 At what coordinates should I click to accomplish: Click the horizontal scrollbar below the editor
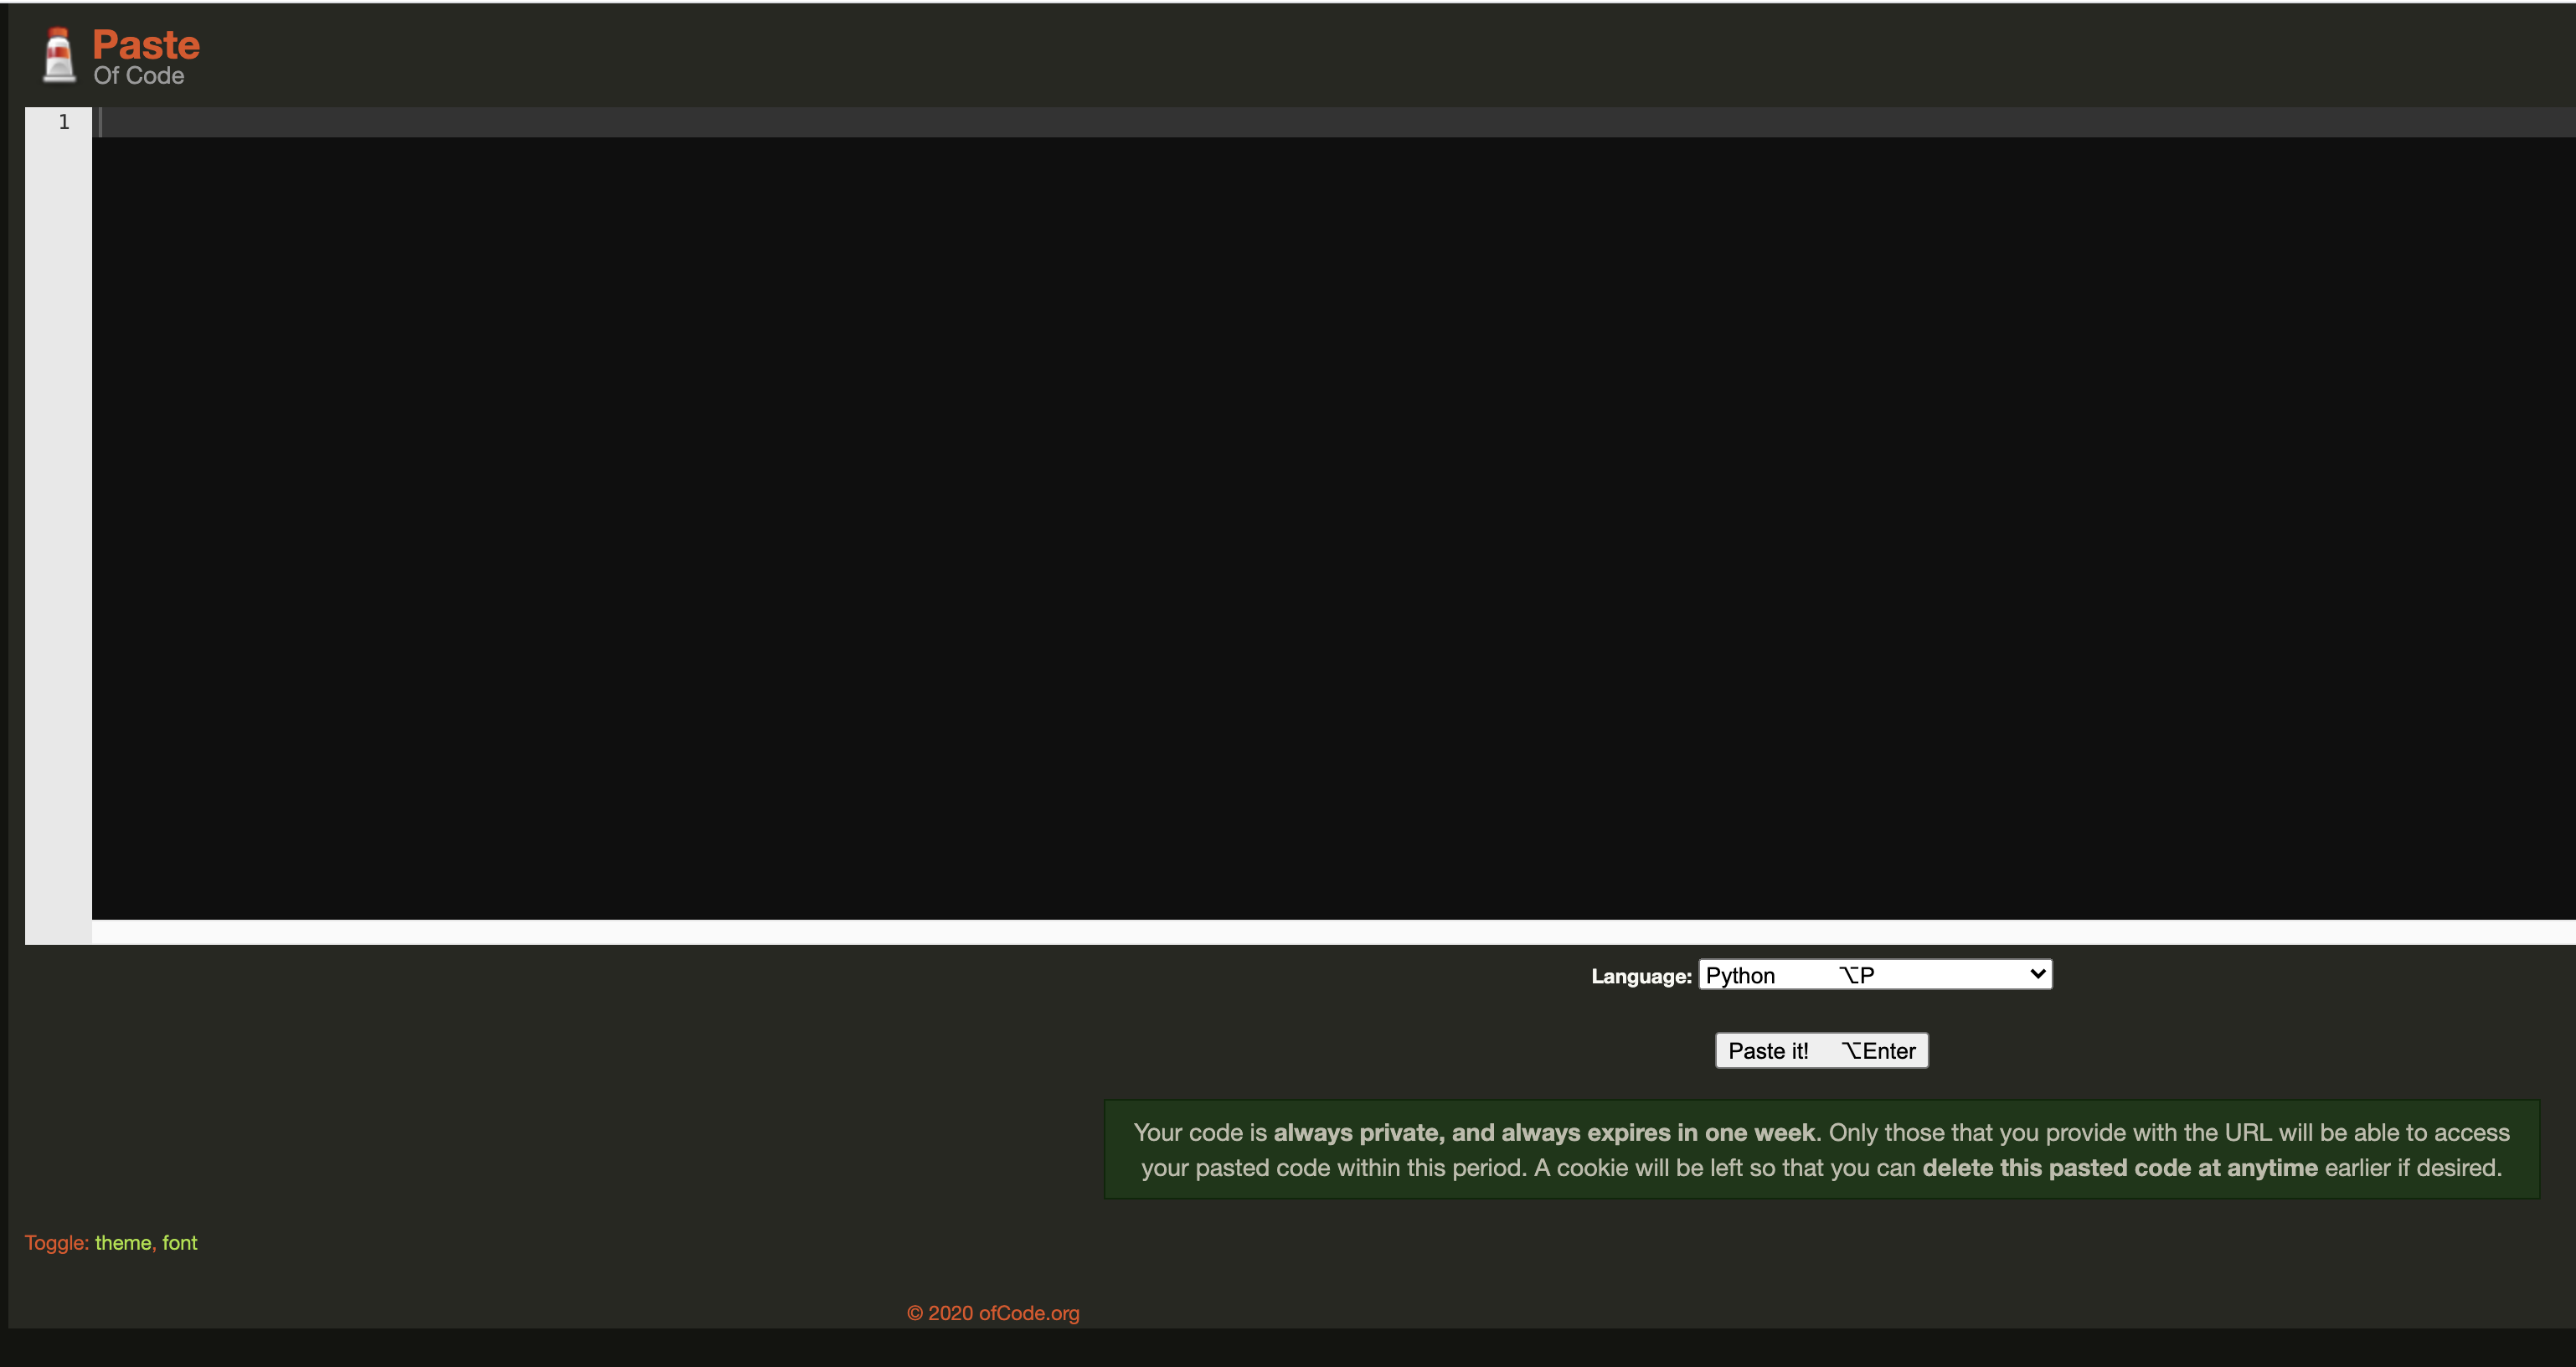1300,932
